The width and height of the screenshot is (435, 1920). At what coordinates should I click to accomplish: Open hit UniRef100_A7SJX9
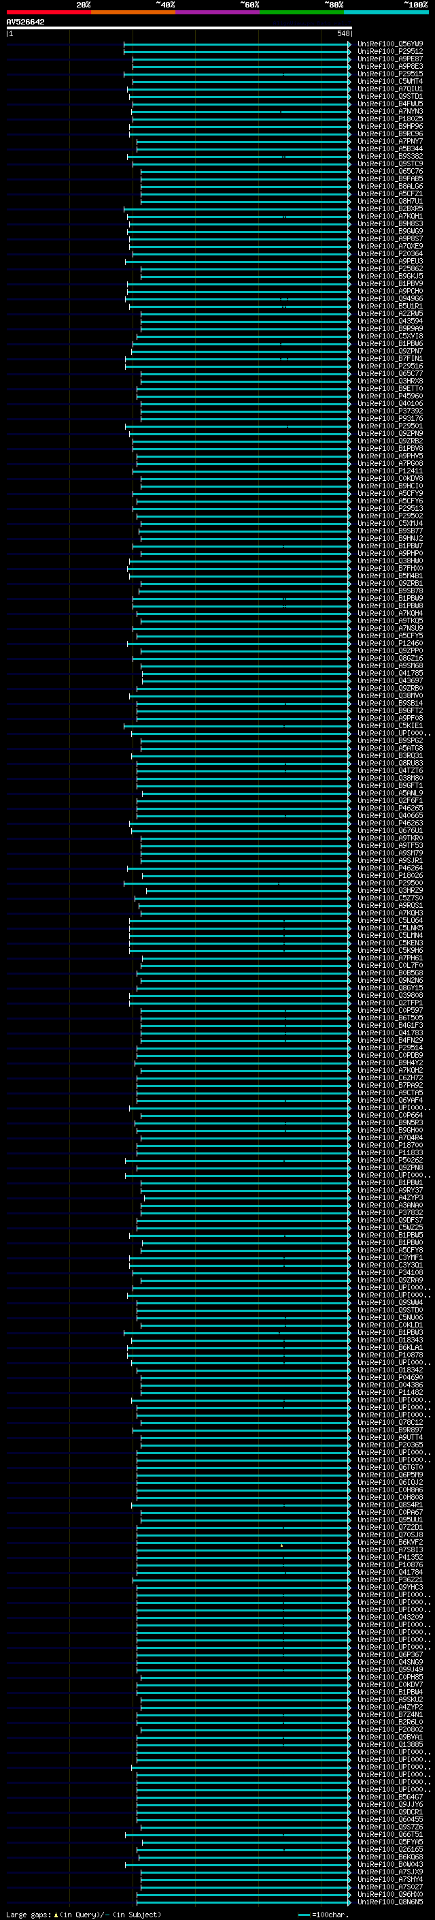389,1872
